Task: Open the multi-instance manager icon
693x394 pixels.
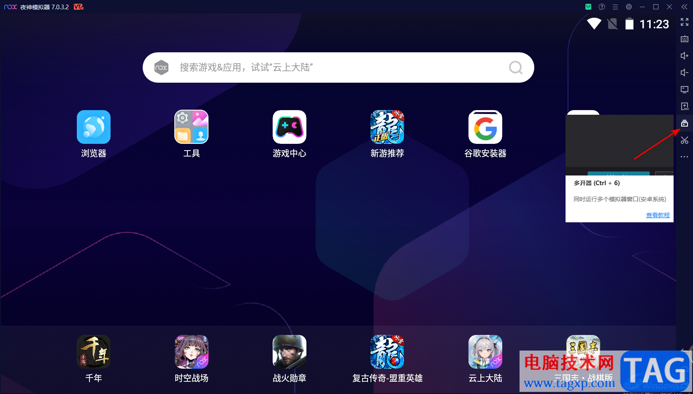Action: click(685, 123)
